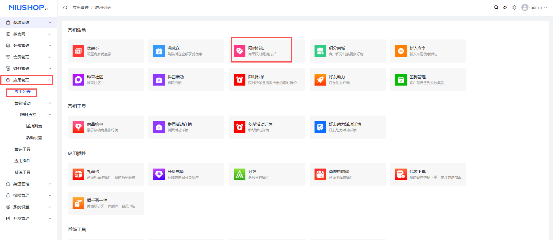The image size is (553, 240).
Task: Click the 礼品卡 gift card icon
Action: 78,174
